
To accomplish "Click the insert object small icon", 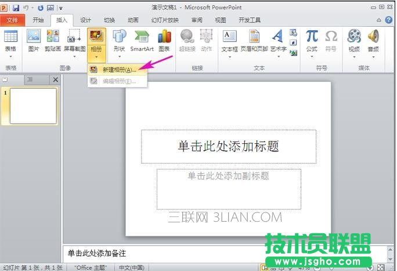I will coord(294,53).
